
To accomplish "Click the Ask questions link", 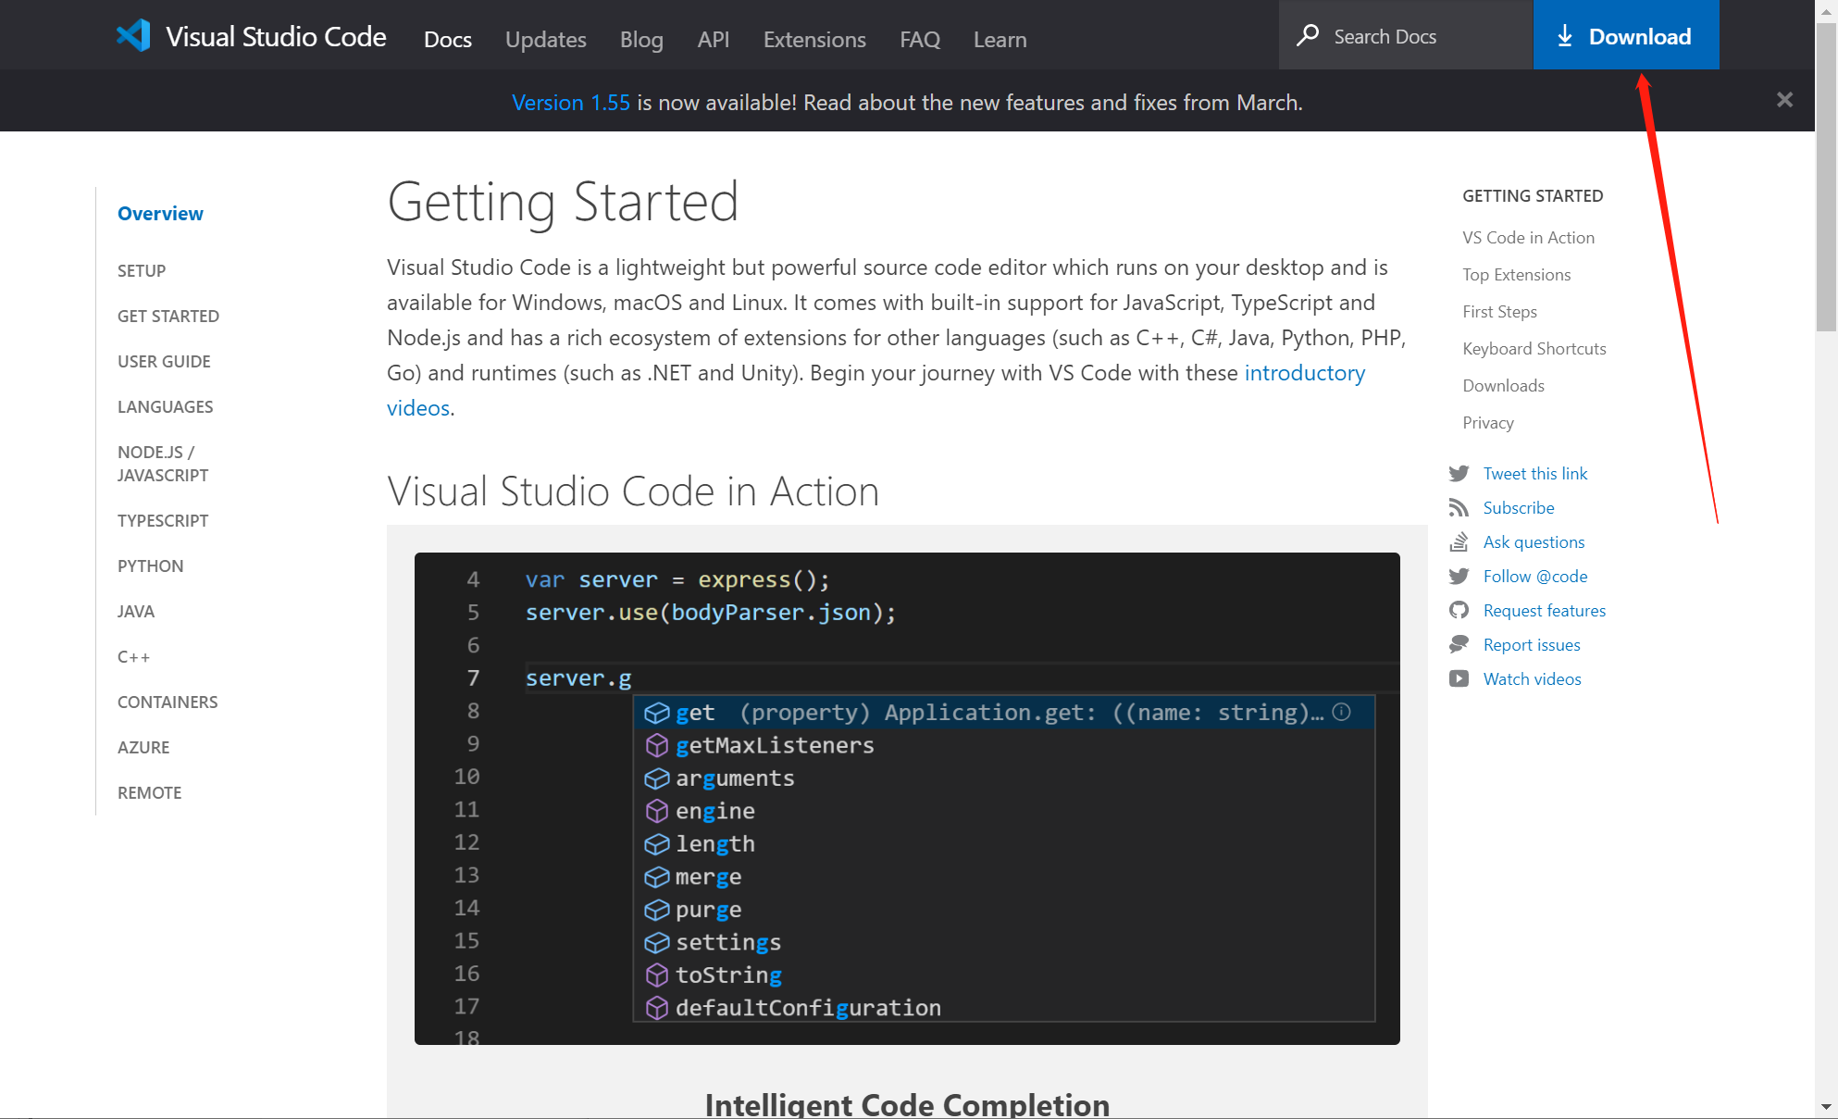I will click(x=1534, y=542).
